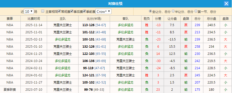
Task: Select date 2023-07-10 cell
Action: [x=34, y=90]
